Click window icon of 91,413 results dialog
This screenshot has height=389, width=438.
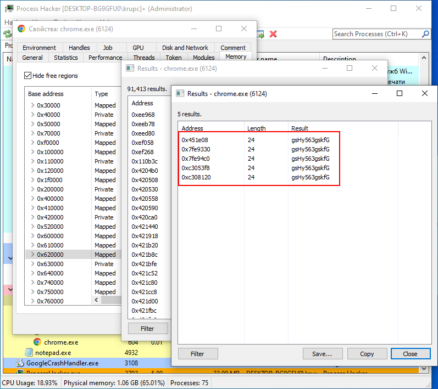[130, 69]
